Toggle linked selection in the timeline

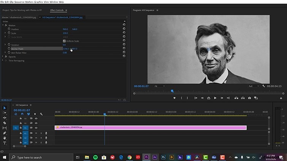coord(29,114)
